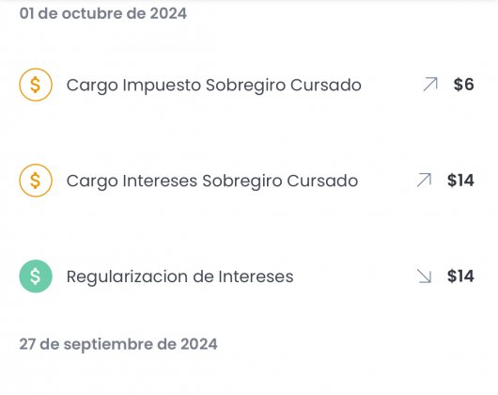Select the $14 amount of Regularizacion de Intereses
498x395 pixels.
[460, 276]
